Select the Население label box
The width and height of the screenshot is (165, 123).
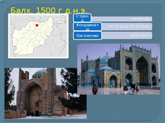pyautogui.click(x=88, y=35)
